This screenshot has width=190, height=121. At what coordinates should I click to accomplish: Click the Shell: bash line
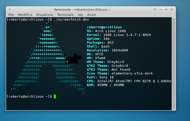tap(98, 46)
